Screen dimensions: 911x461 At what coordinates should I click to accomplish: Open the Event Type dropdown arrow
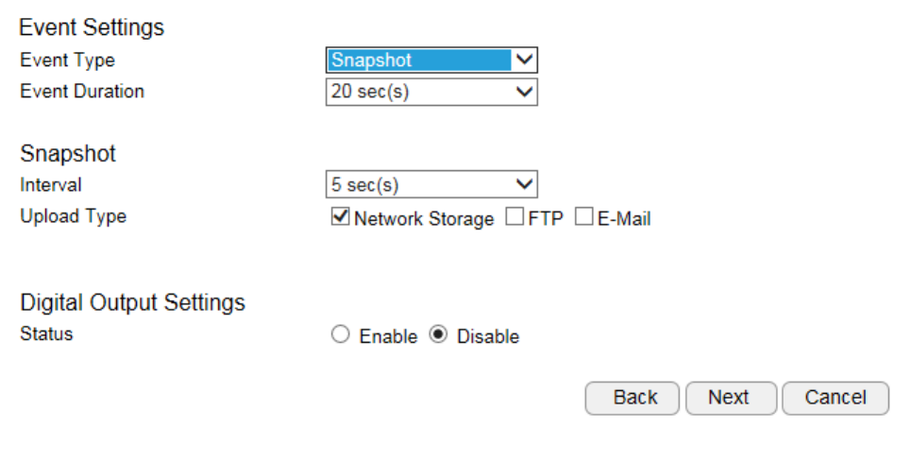tap(525, 60)
